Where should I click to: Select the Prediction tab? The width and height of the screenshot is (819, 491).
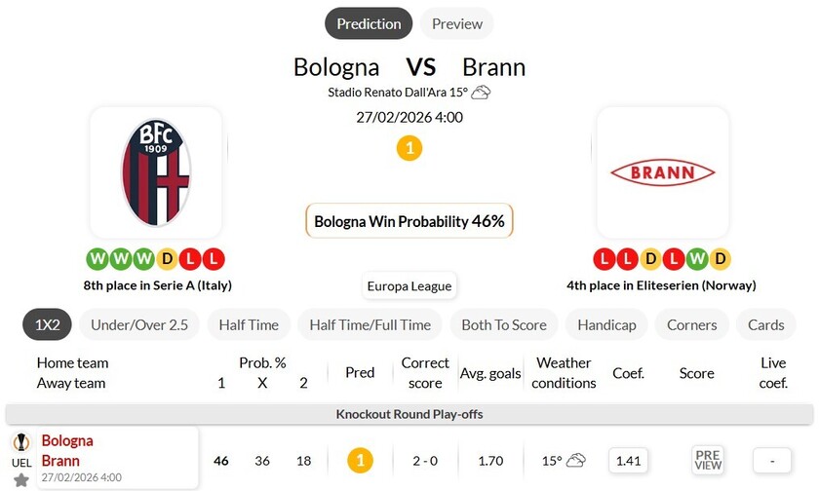(369, 23)
